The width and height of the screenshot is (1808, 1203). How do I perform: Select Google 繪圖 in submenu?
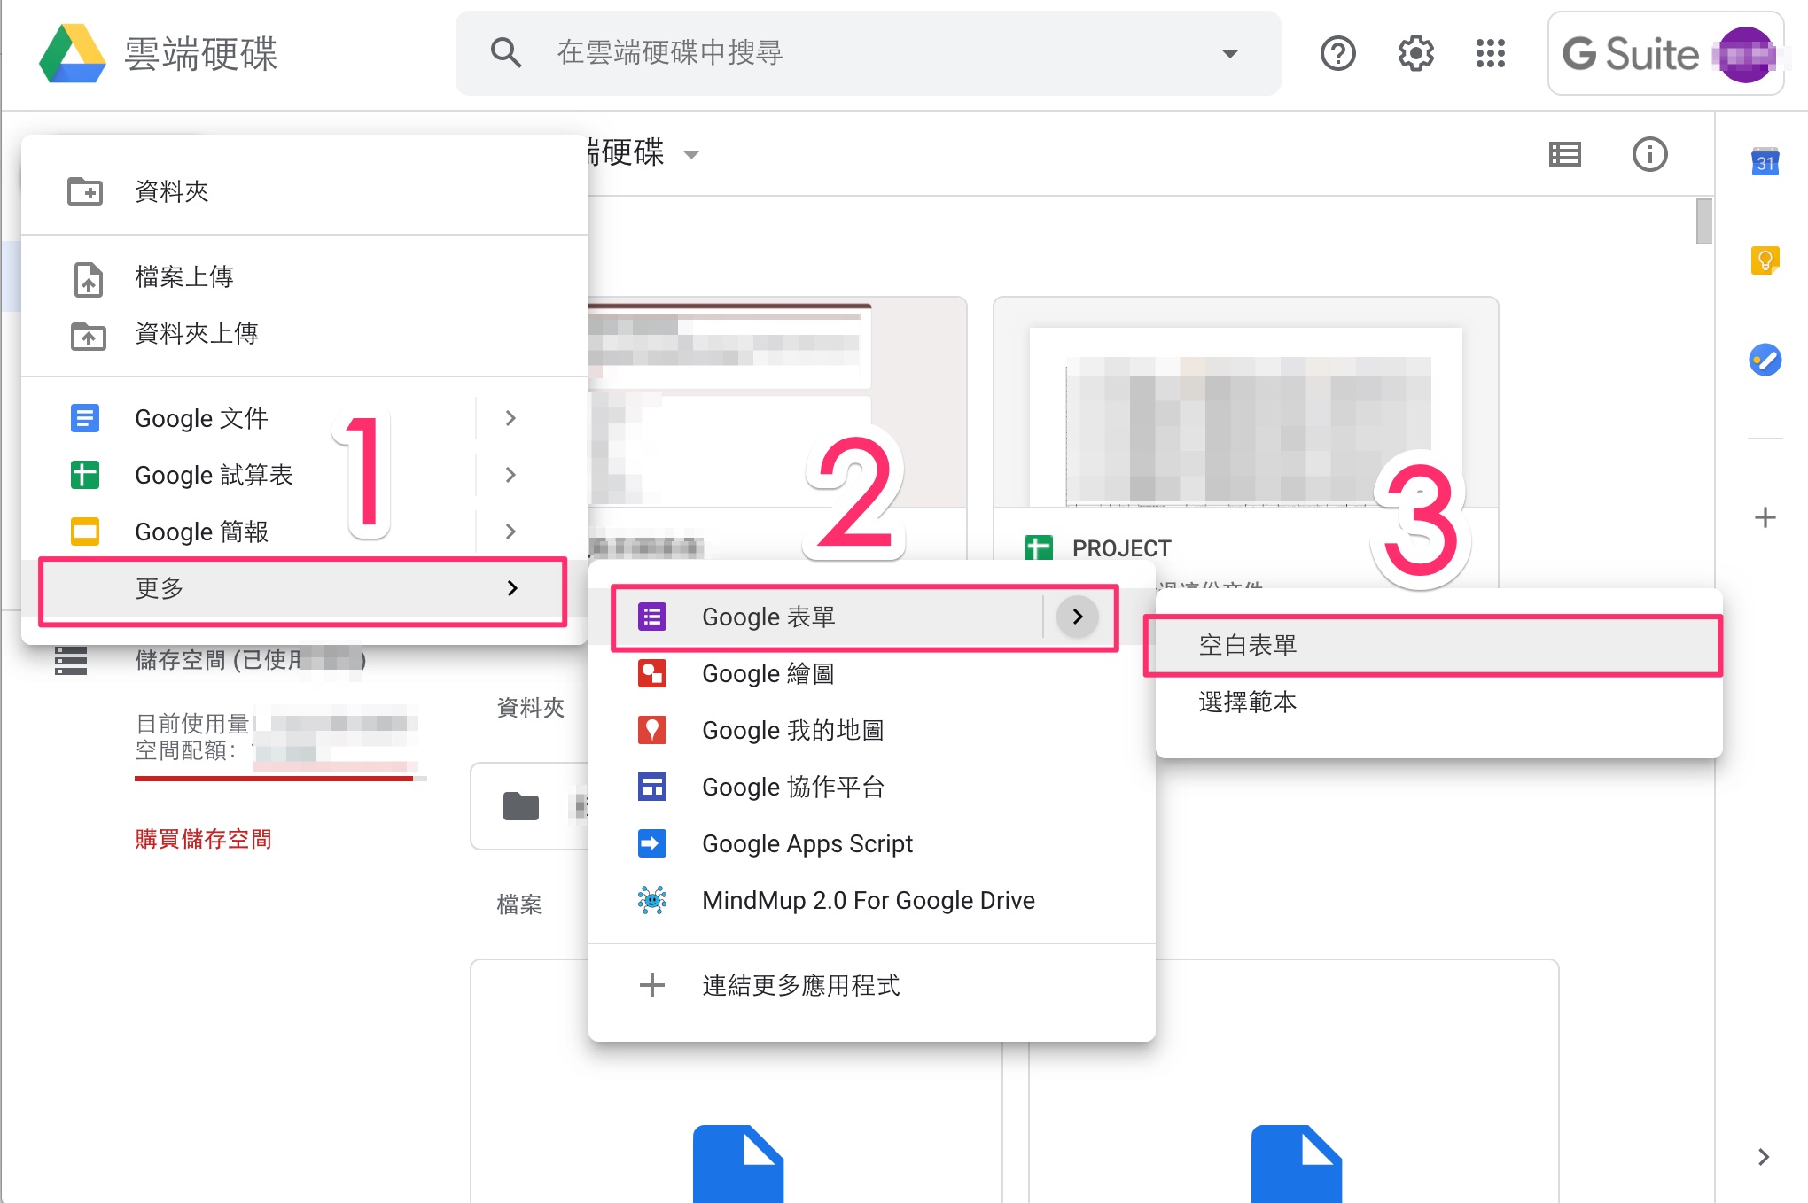pyautogui.click(x=872, y=673)
